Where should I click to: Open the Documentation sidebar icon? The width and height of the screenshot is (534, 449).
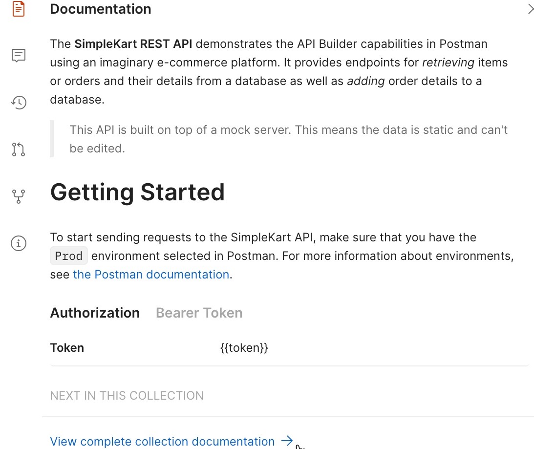(x=19, y=9)
